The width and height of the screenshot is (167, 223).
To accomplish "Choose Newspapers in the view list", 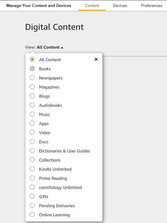I will click(32, 78).
